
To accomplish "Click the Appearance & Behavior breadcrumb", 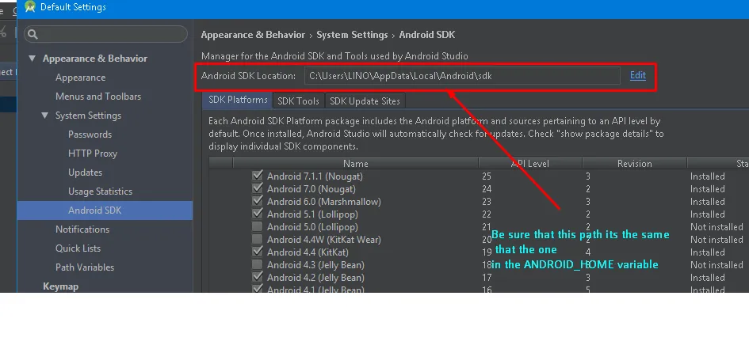I will [x=253, y=35].
